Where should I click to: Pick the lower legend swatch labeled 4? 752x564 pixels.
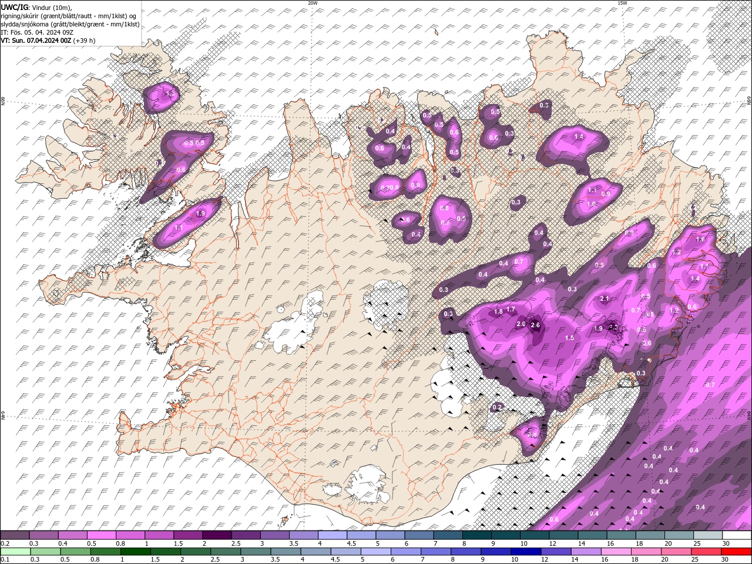(316, 552)
